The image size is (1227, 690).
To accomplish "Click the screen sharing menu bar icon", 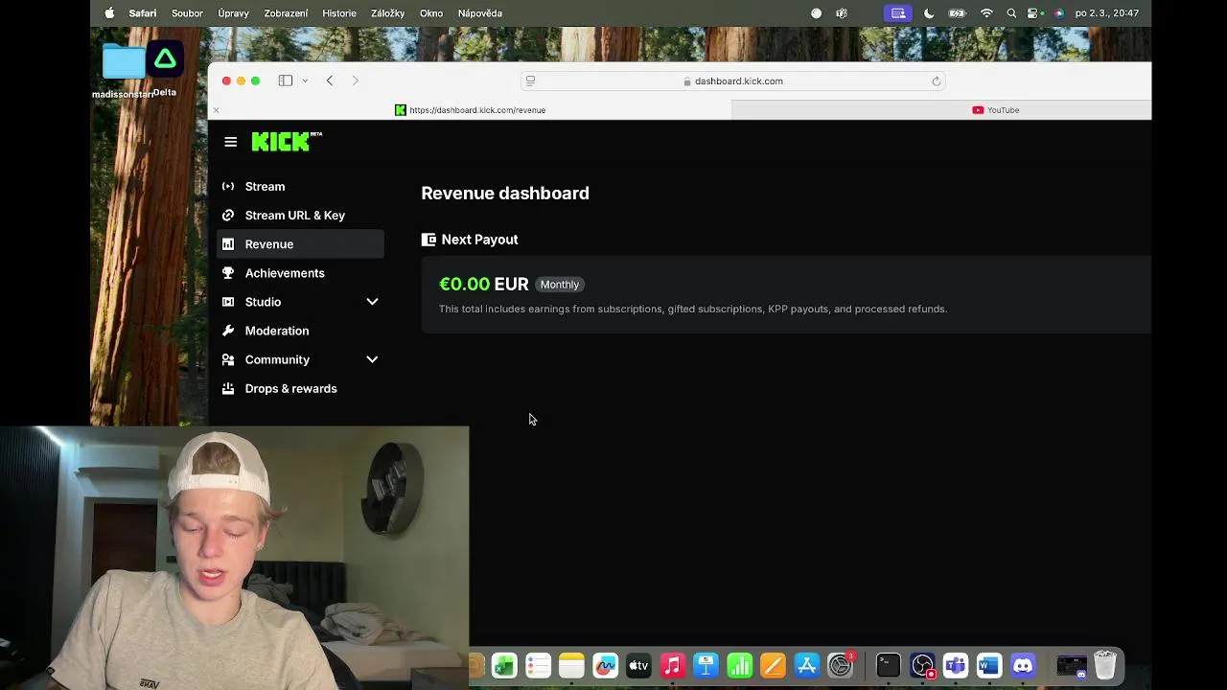I will pyautogui.click(x=898, y=13).
